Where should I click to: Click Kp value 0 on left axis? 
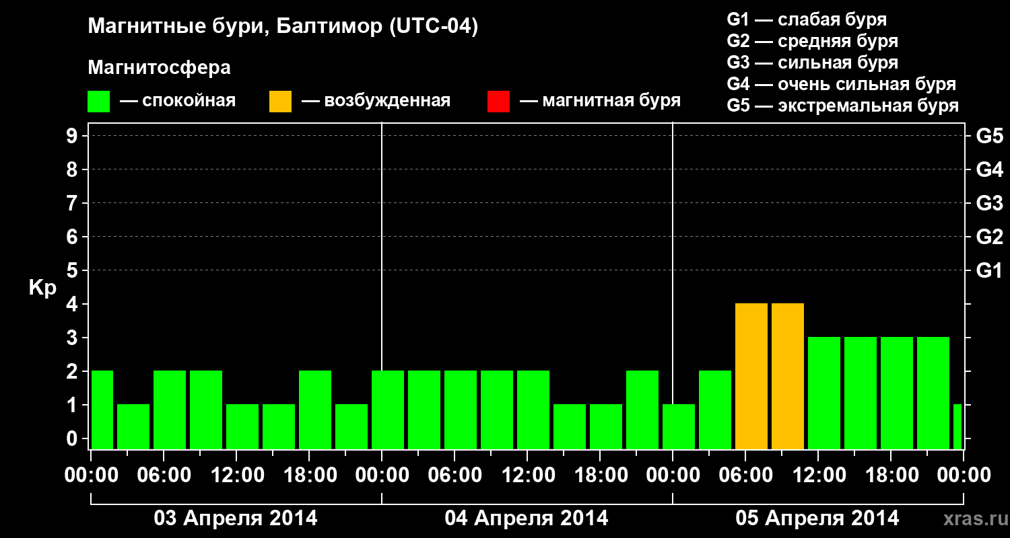click(73, 438)
